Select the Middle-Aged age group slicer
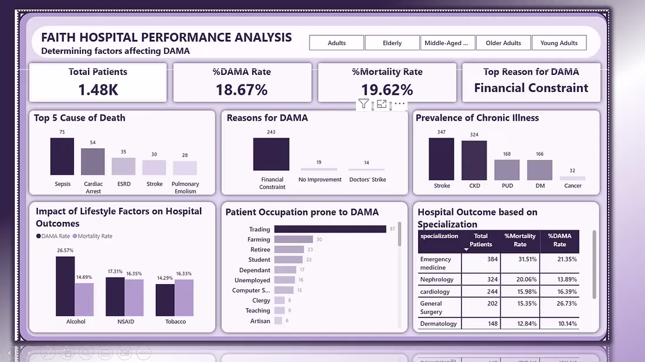 tap(447, 43)
